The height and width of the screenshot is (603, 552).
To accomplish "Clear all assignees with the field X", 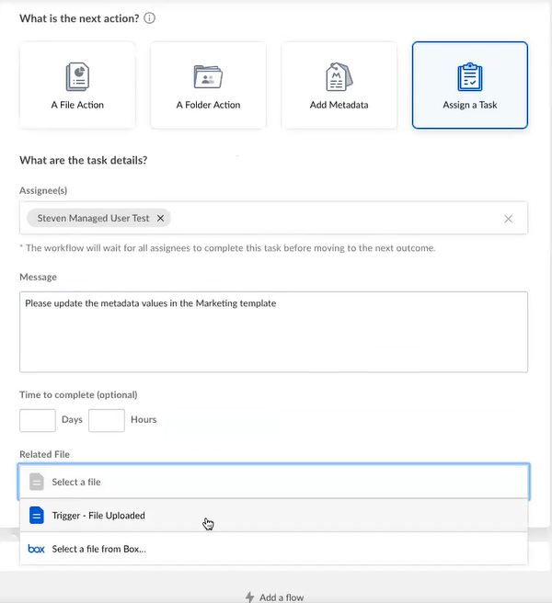I will [508, 219].
